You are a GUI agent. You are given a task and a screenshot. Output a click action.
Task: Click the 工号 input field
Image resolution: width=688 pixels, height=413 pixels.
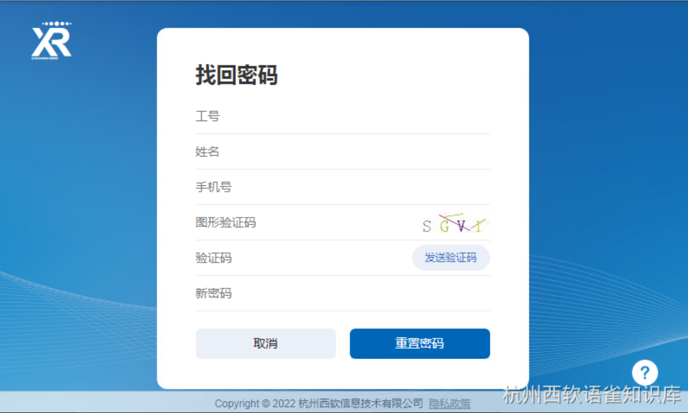pyautogui.click(x=343, y=116)
